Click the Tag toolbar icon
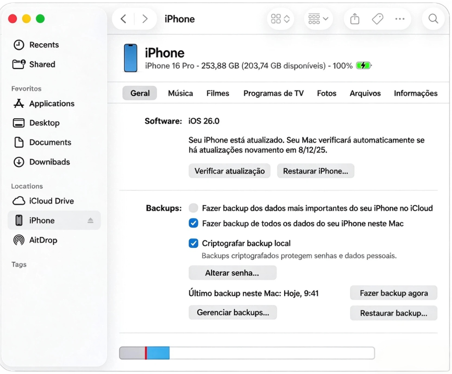Screen dimensions: 452x374 pos(377,19)
